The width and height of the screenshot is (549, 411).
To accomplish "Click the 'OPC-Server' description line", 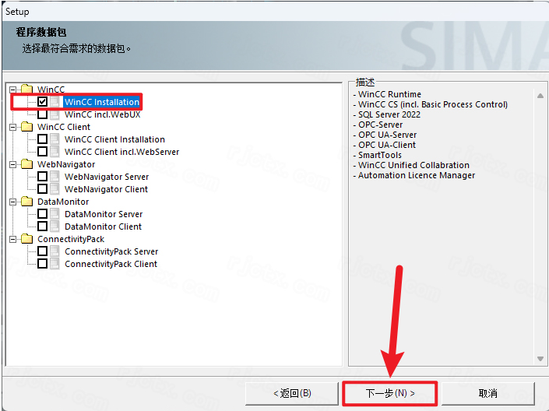I will [378, 125].
